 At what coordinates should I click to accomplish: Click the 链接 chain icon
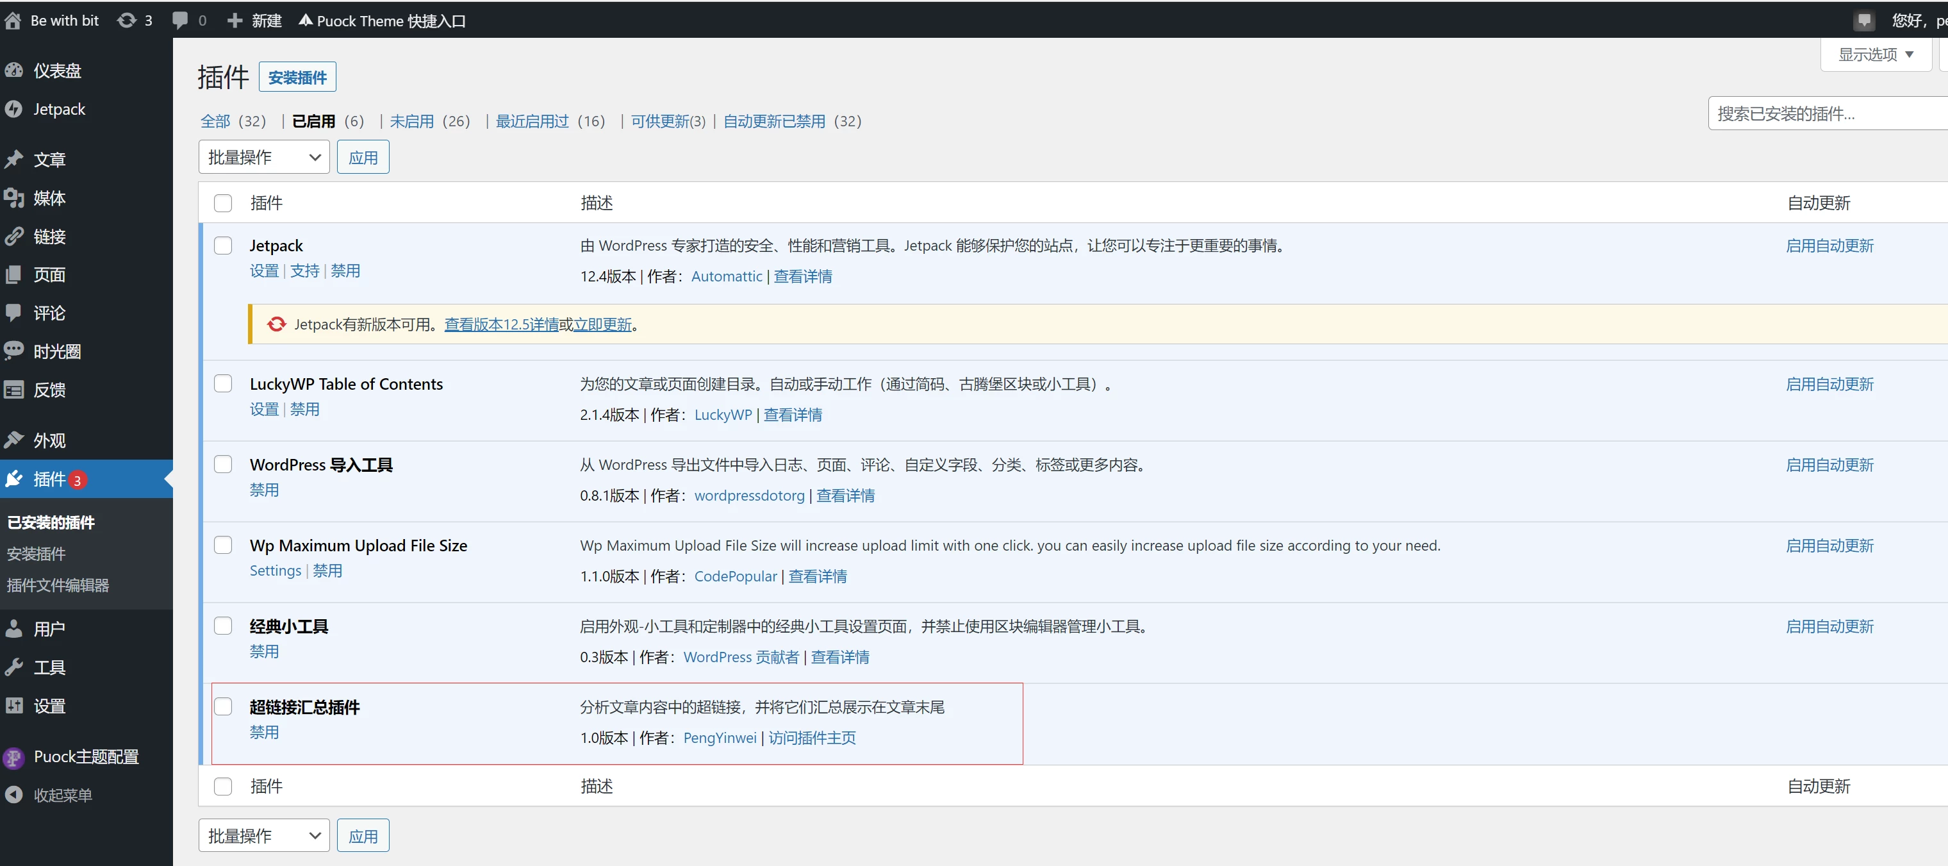pyautogui.click(x=13, y=236)
